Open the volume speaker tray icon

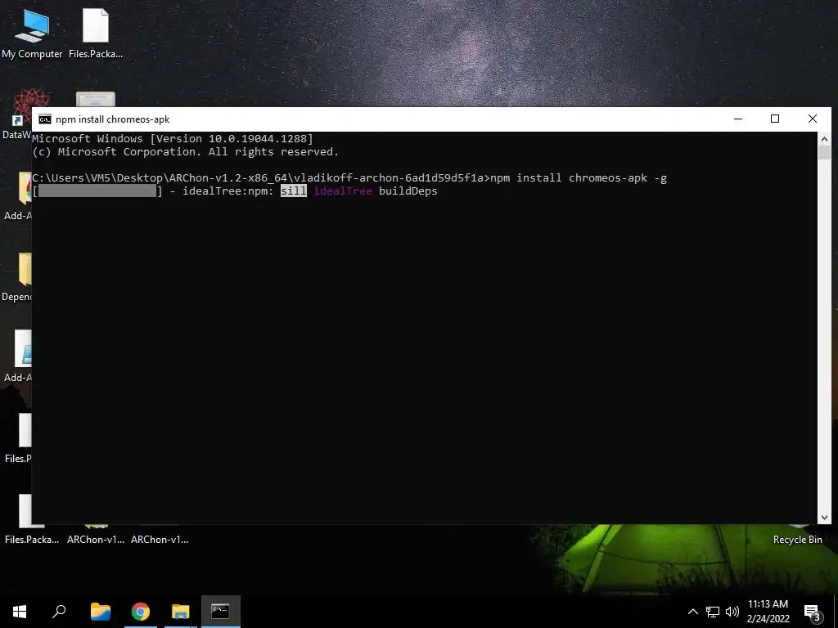[732, 612]
